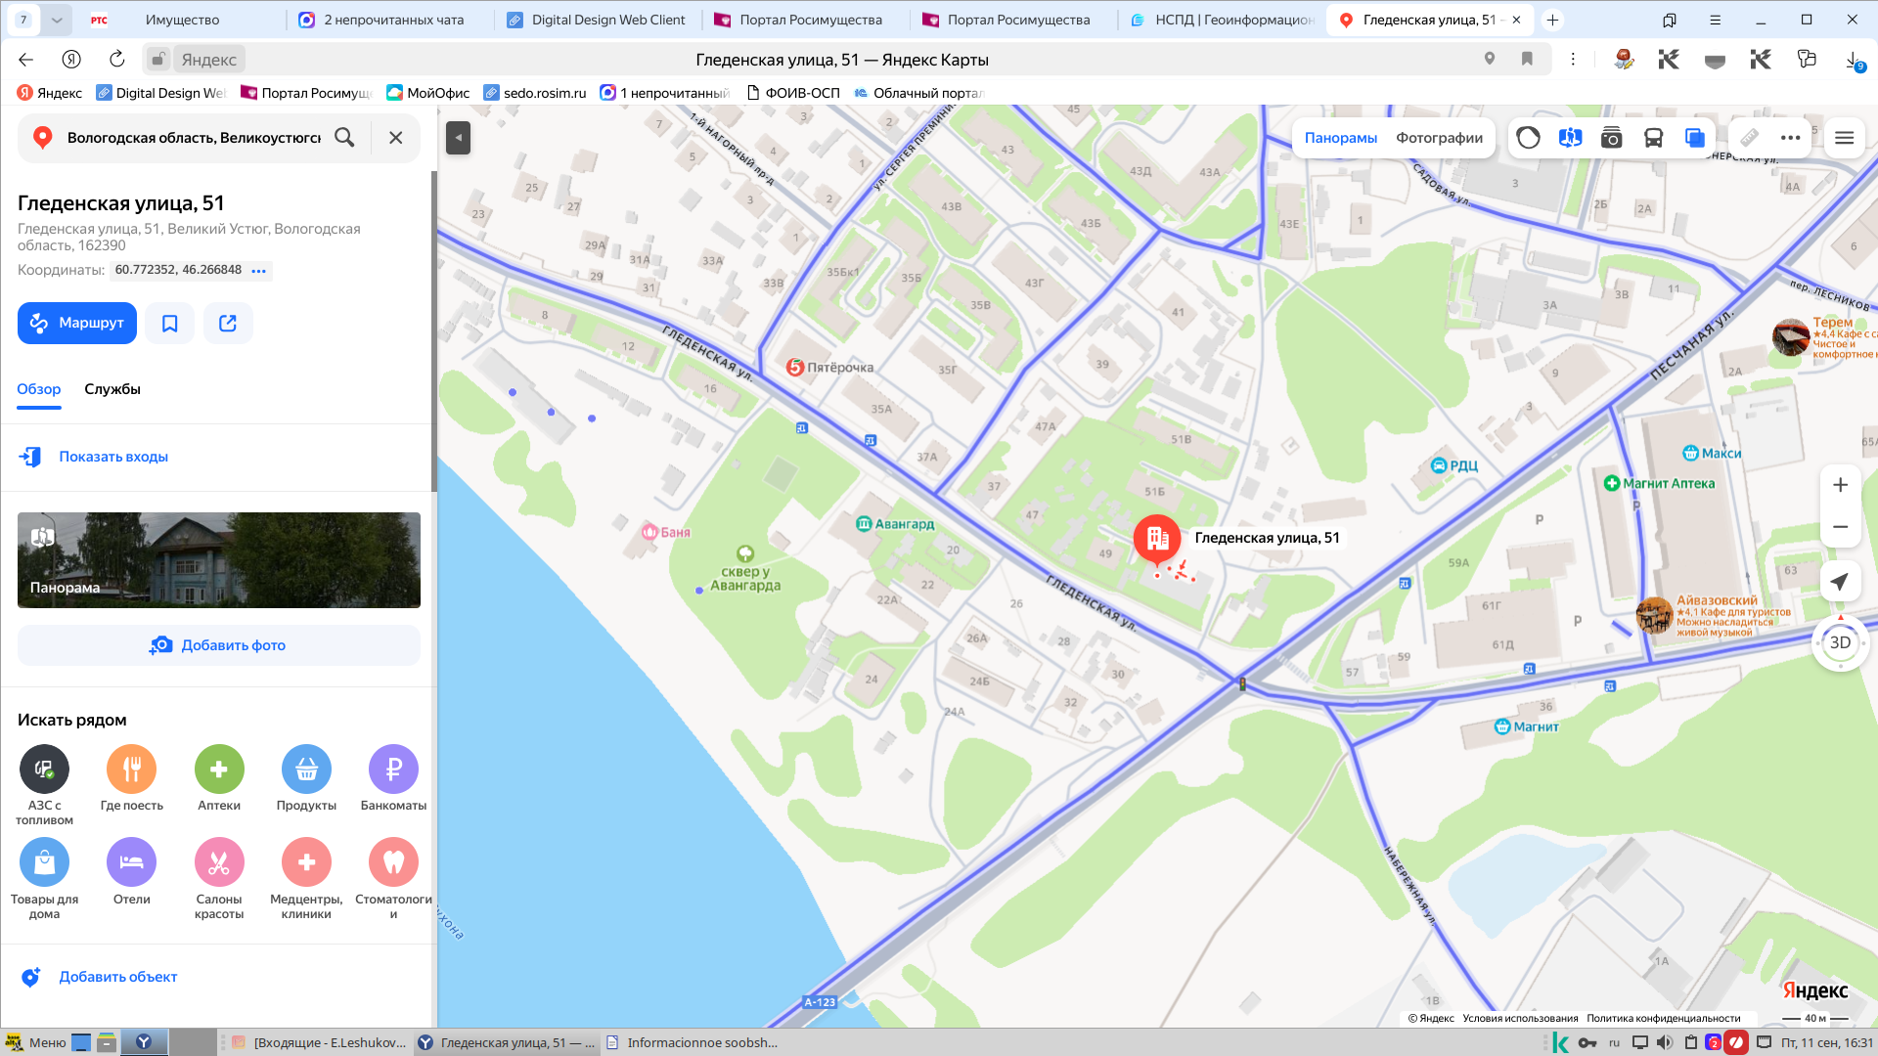Locate my position on map
Viewport: 1878px width, 1056px height.
pos(1840,582)
